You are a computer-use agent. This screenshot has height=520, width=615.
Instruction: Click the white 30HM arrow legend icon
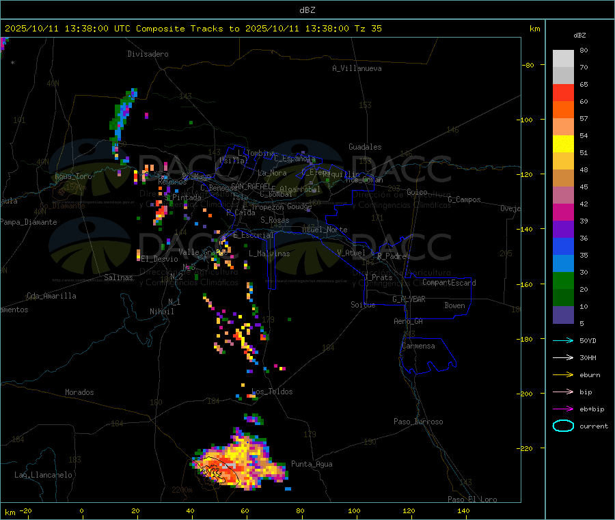[563, 357]
